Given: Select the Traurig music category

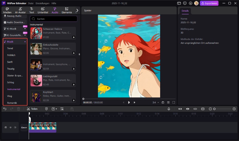Looking at the screenshot, I should (x=11, y=69).
